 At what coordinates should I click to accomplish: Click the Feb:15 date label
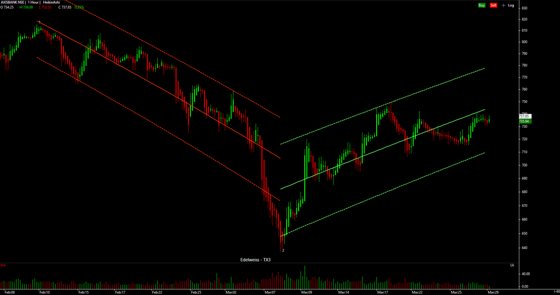pos(84,292)
